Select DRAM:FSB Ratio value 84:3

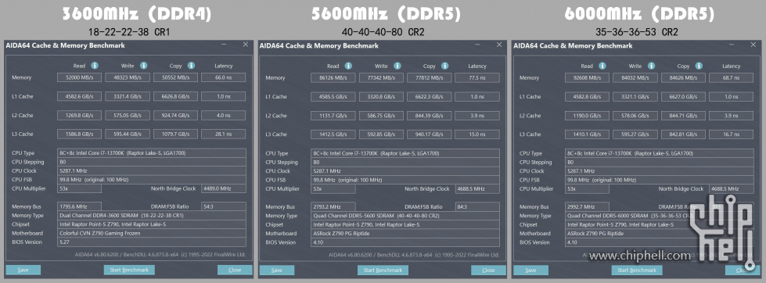click(x=477, y=207)
